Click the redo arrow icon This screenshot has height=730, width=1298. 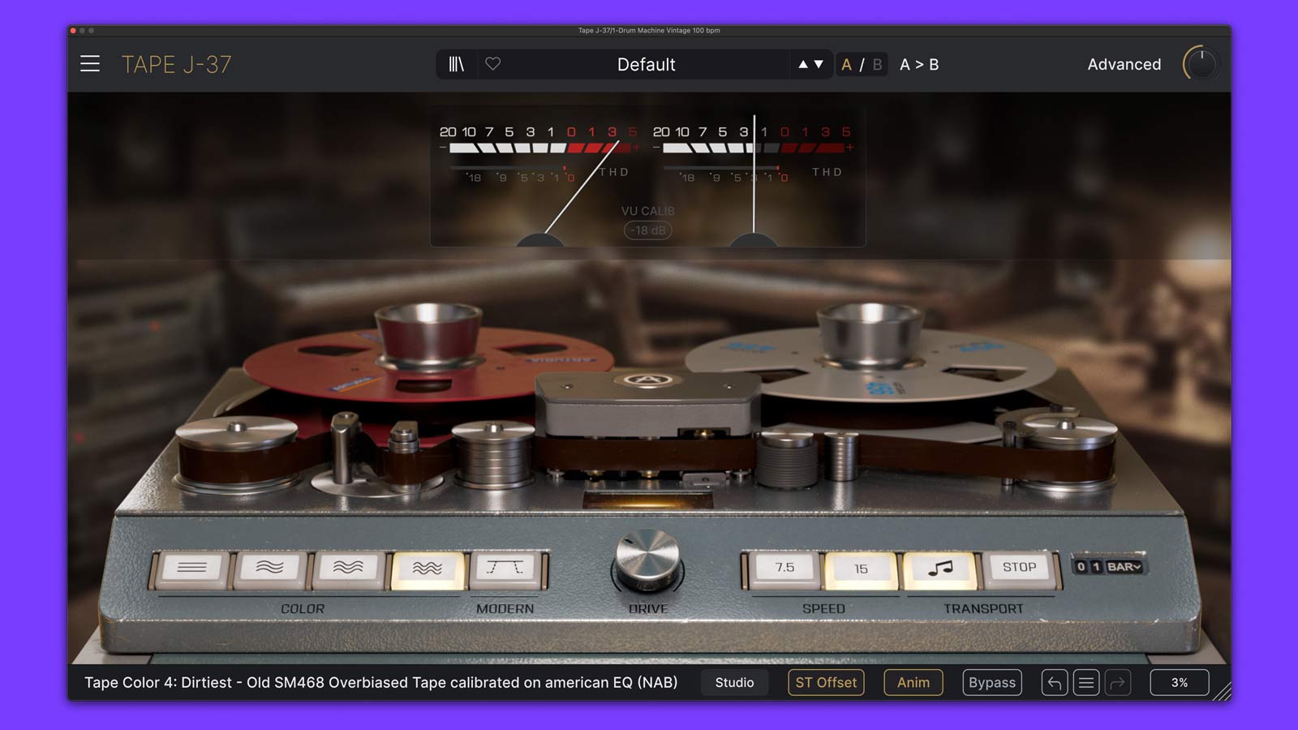[1117, 683]
